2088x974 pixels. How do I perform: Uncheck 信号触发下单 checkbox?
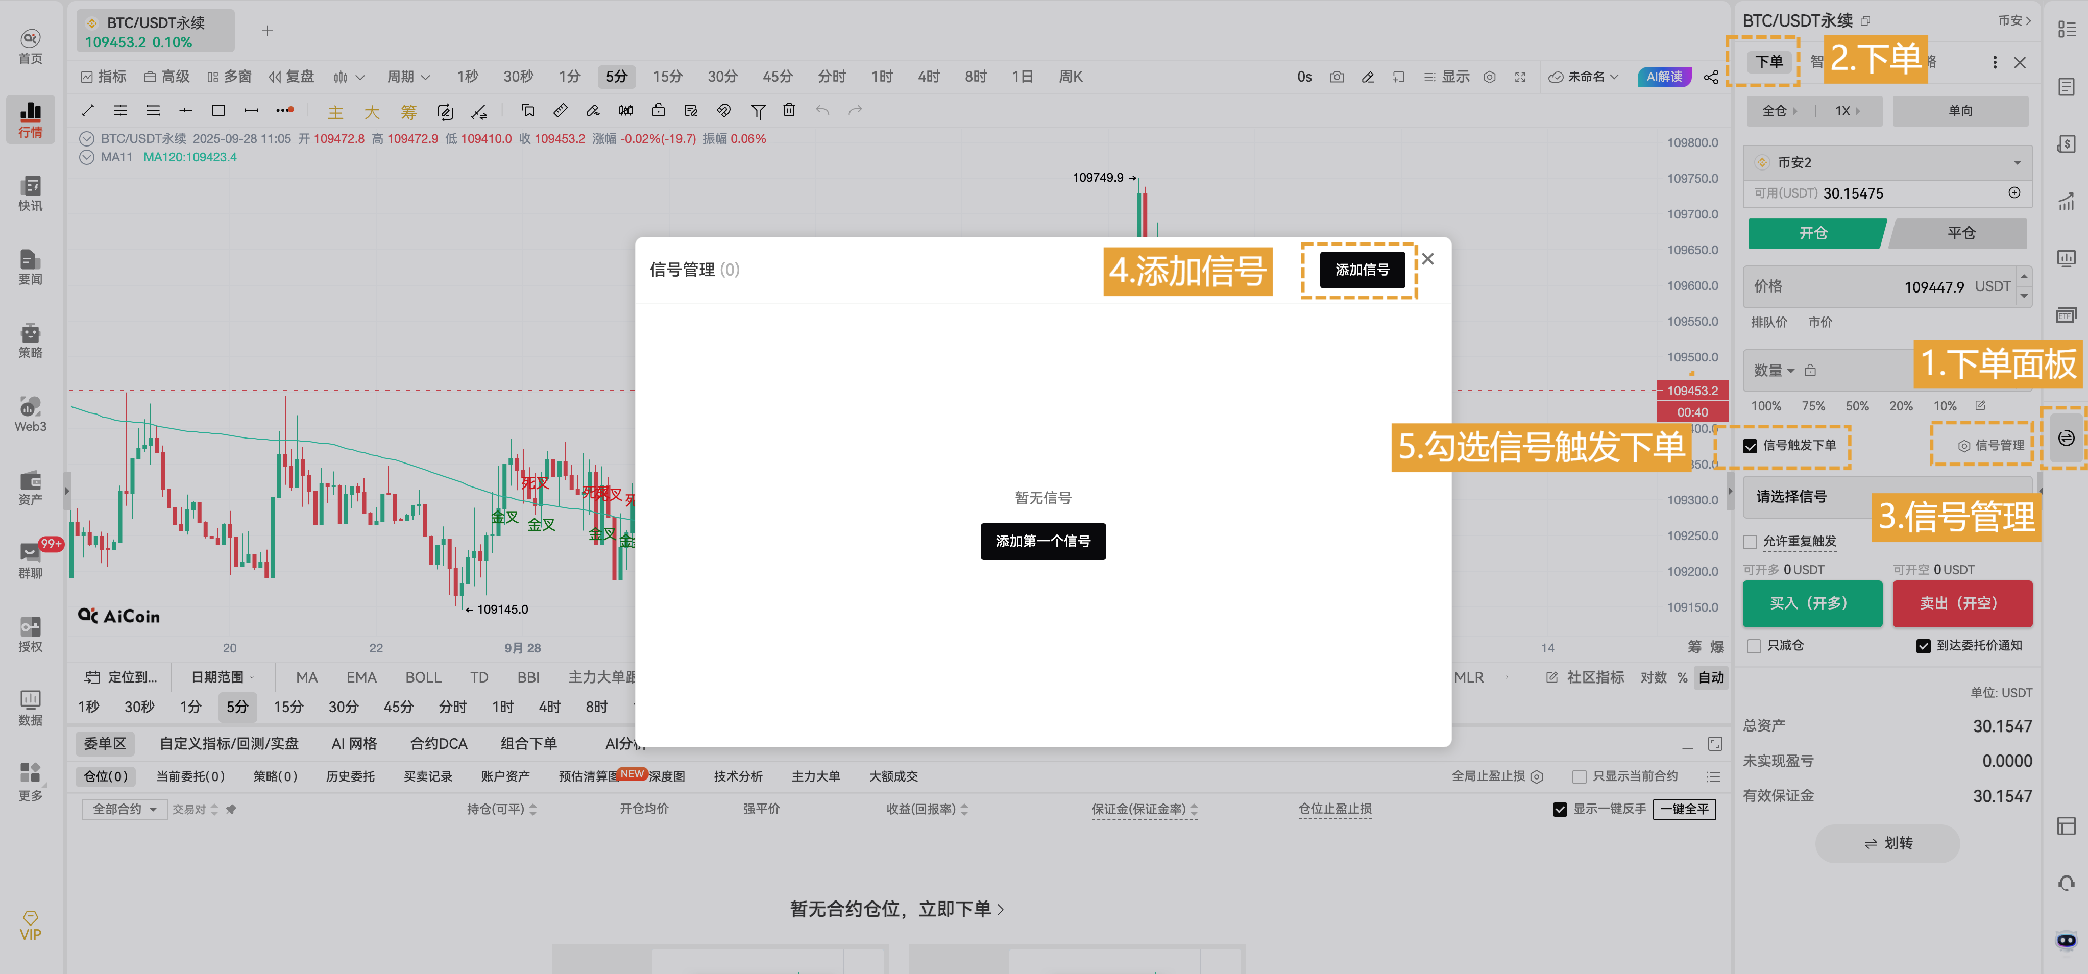pos(1750,446)
